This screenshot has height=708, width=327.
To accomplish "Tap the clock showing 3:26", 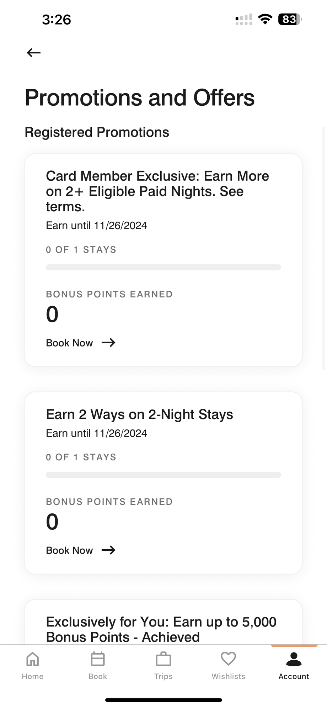I will (57, 20).
